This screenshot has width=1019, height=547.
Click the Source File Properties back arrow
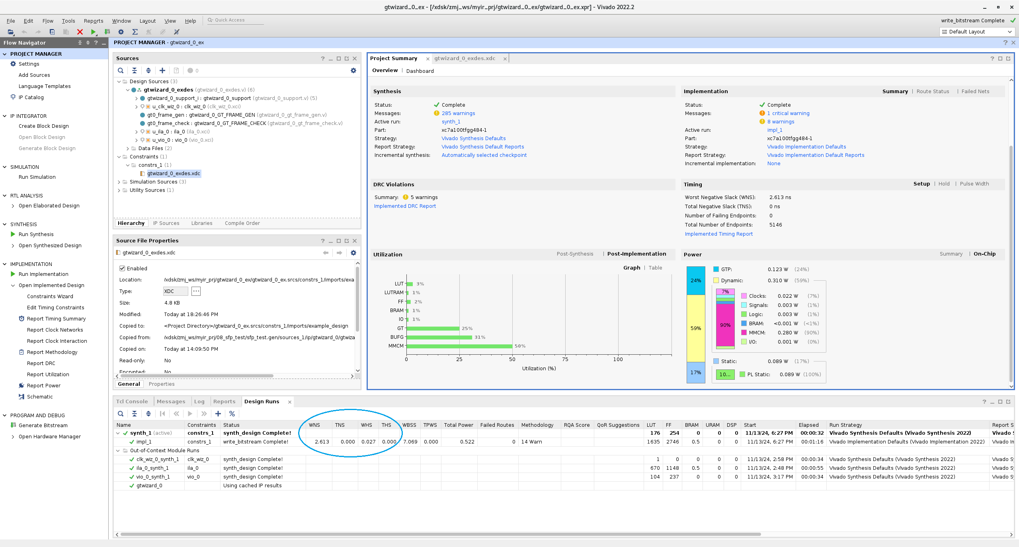326,253
